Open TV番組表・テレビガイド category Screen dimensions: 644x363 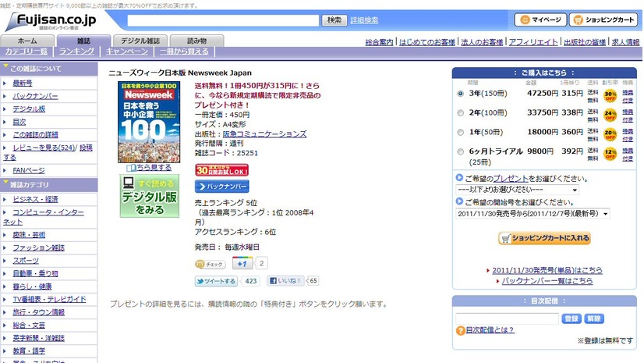tap(49, 299)
